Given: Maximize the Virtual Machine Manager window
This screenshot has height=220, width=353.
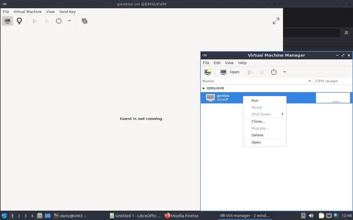Looking at the screenshot, I should [343, 55].
